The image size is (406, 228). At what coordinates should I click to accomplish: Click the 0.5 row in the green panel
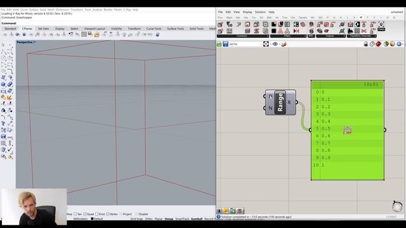point(347,129)
